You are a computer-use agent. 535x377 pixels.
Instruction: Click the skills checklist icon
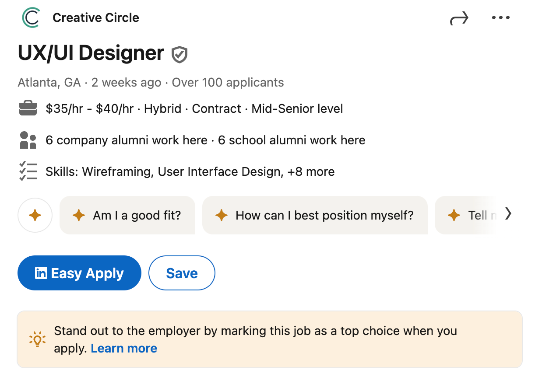[28, 171]
